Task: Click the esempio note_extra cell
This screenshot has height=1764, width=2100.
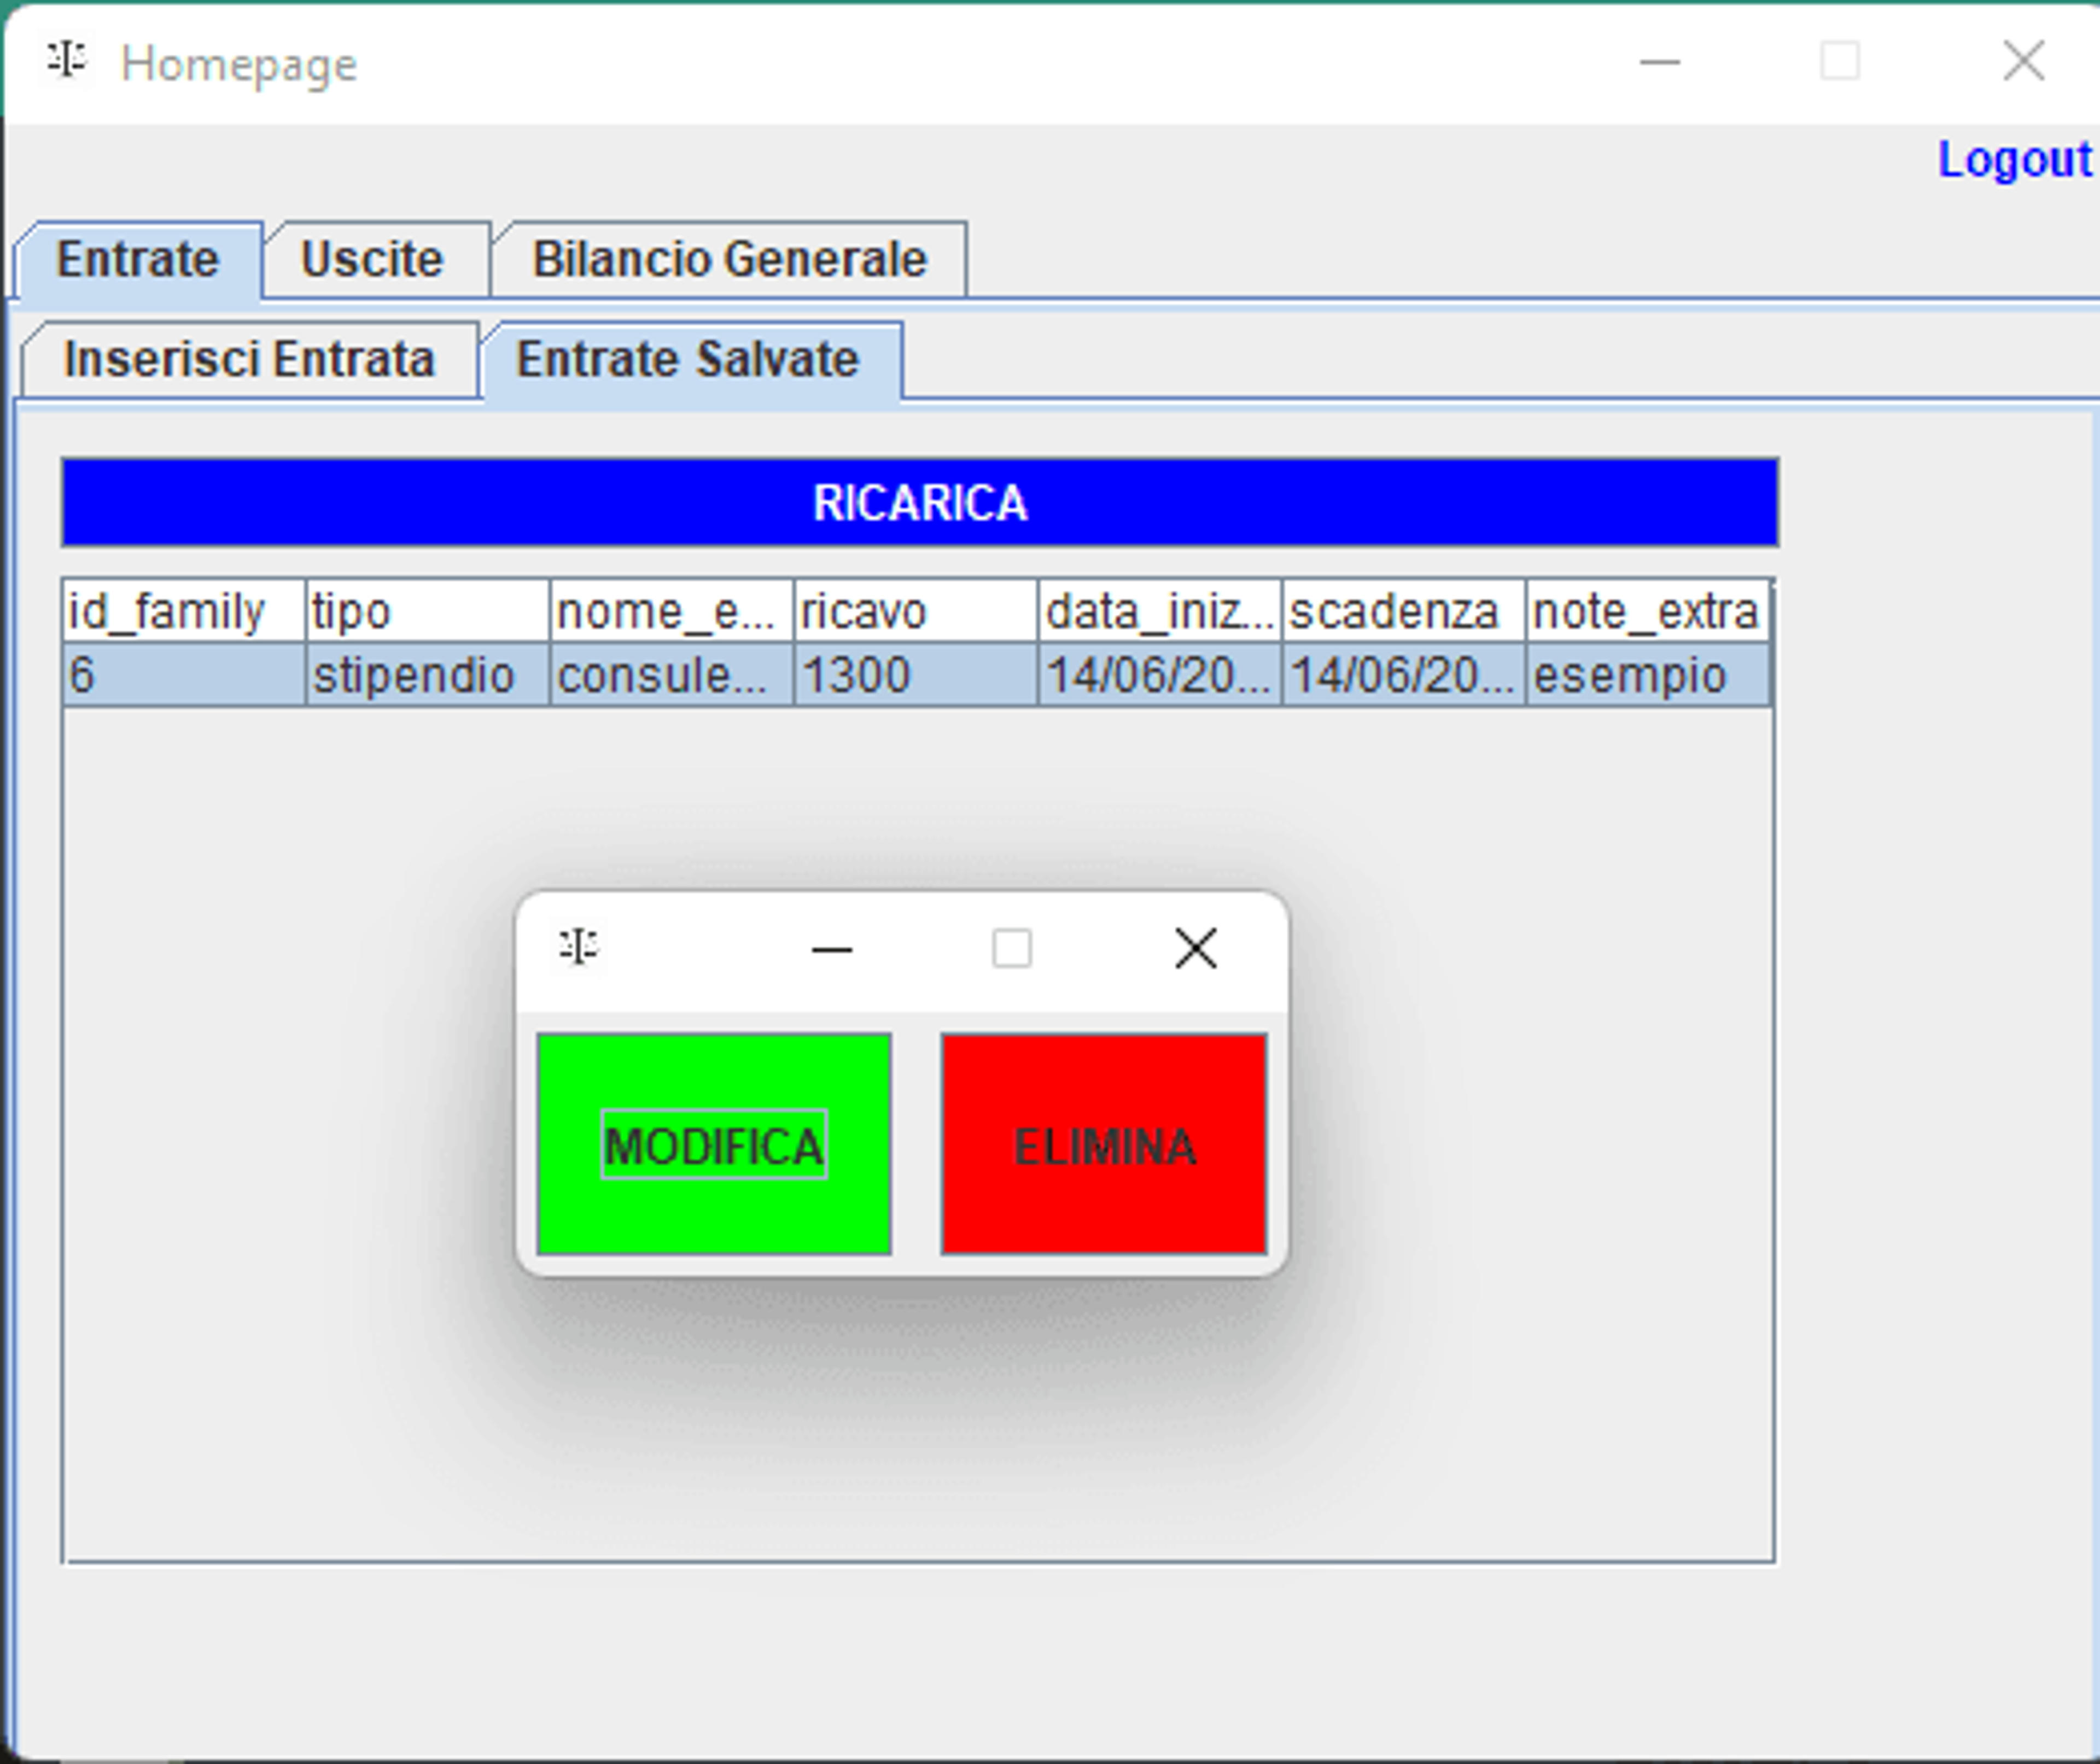Action: (x=1648, y=675)
